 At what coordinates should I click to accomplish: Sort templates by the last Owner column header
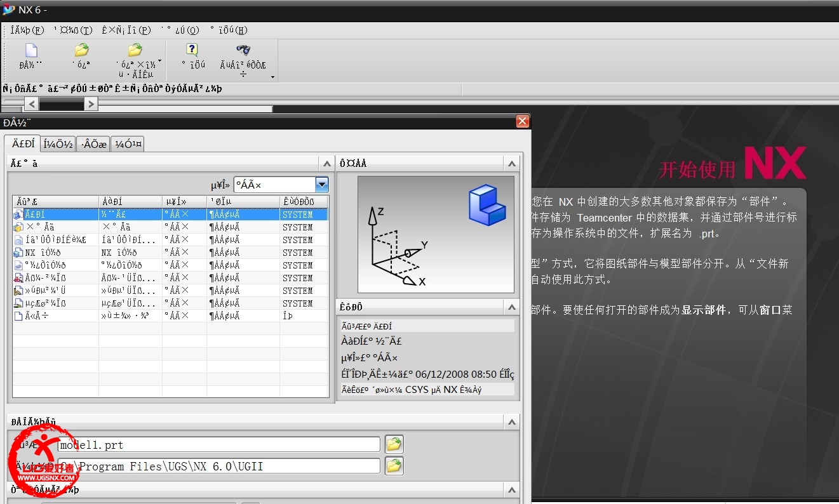tap(304, 202)
